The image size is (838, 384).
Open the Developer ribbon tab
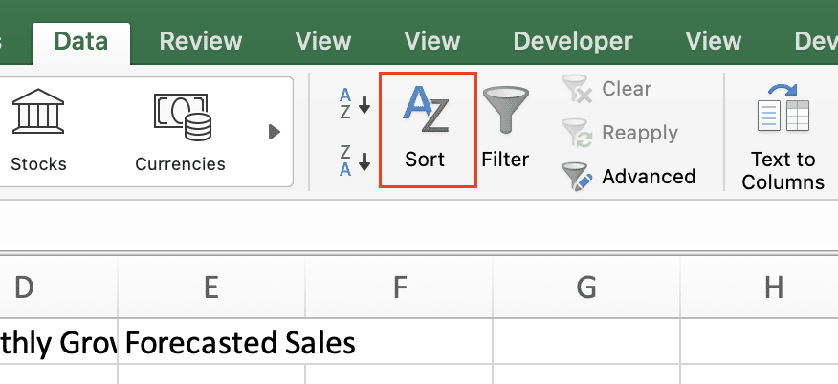pyautogui.click(x=572, y=41)
